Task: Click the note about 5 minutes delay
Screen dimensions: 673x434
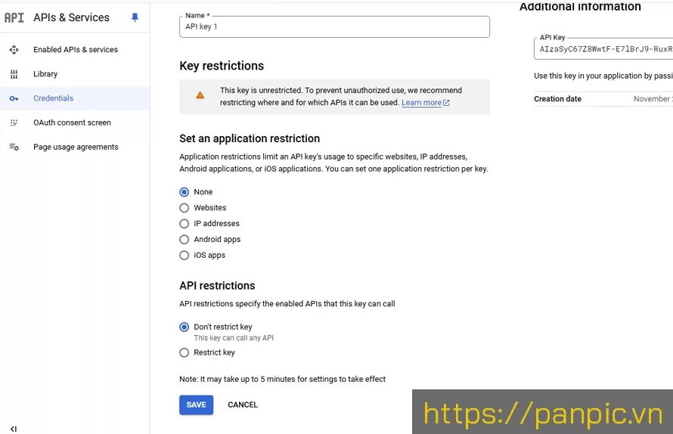Action: tap(282, 379)
